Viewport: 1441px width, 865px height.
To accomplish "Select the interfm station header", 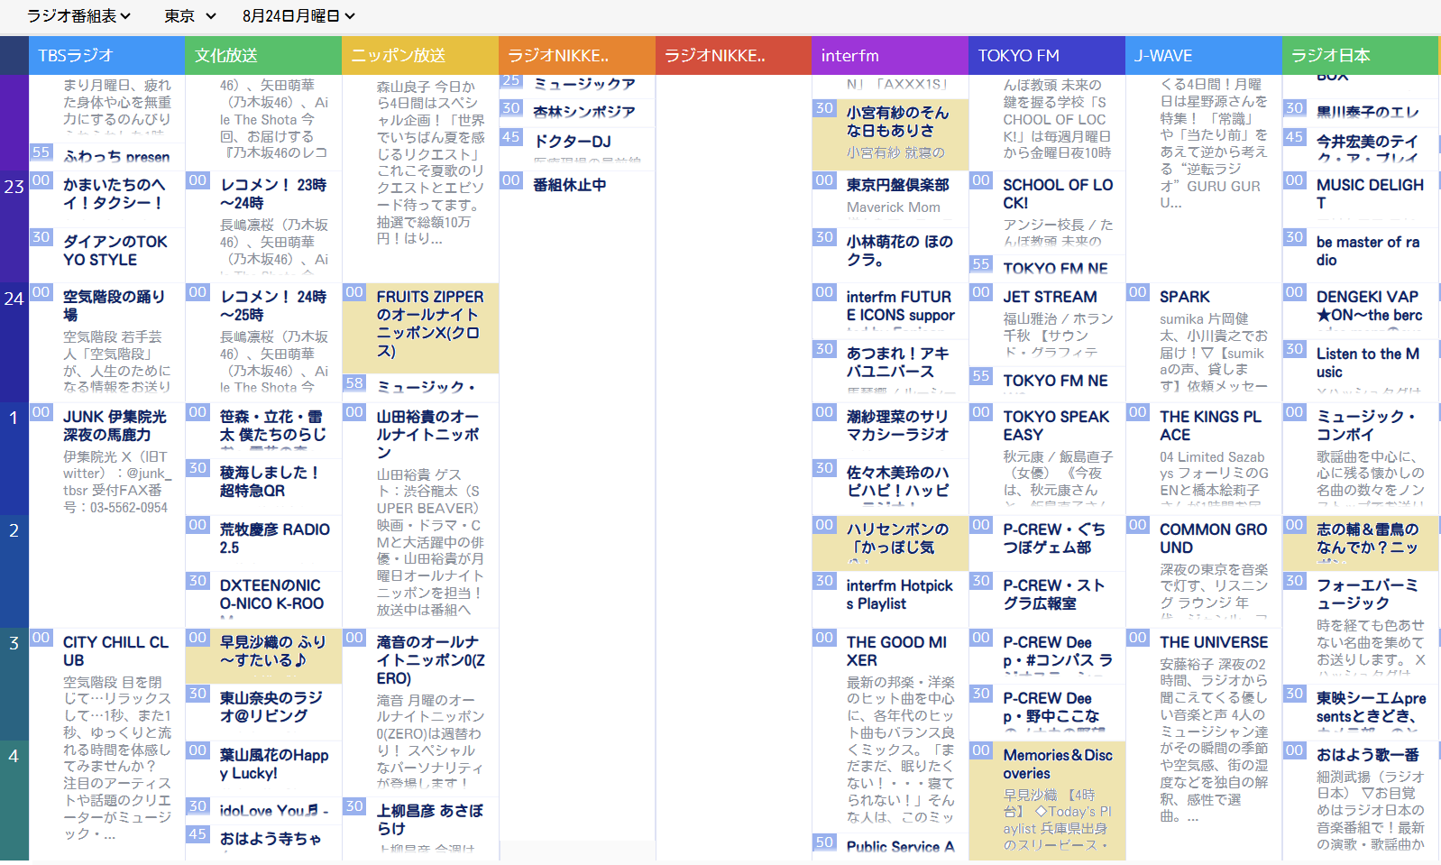I will (x=890, y=56).
